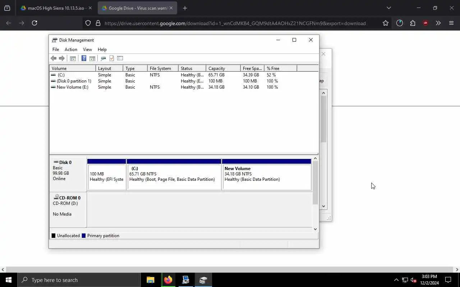Screen dimensions: 460x287
Task: Open the Help menu
Action: pyautogui.click(x=102, y=50)
